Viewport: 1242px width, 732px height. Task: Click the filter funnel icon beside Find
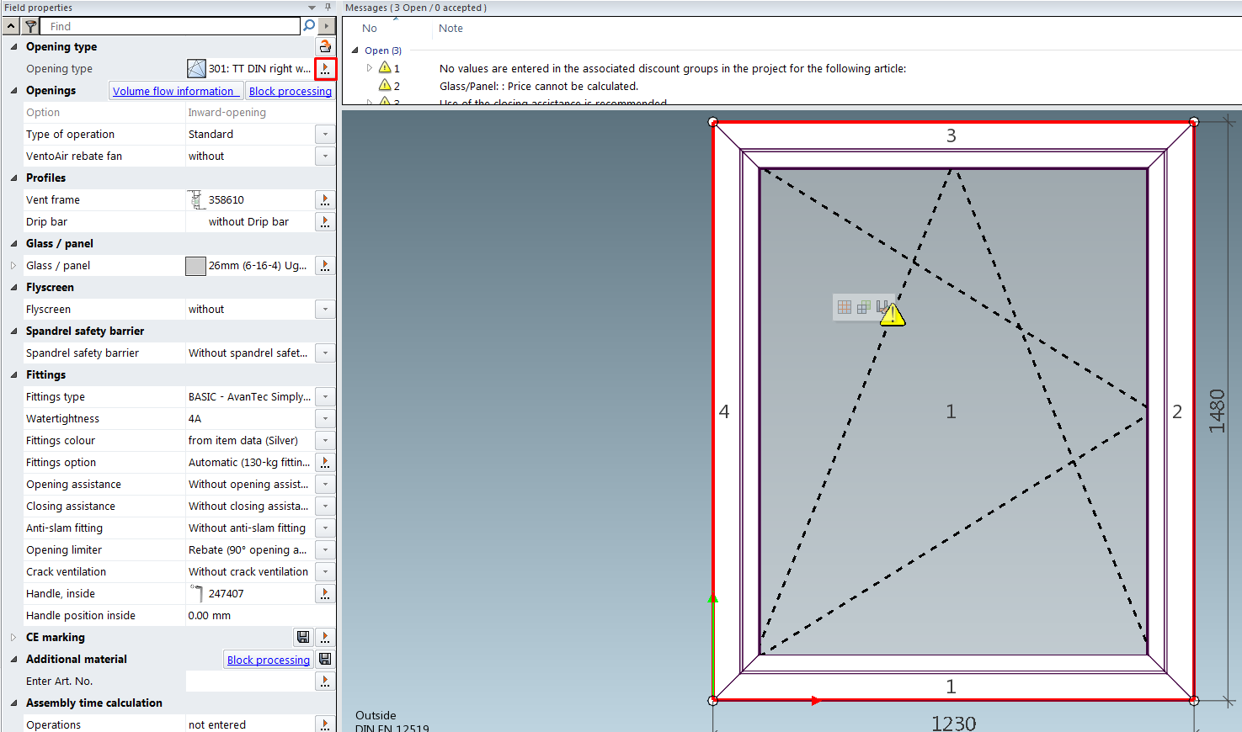[30, 27]
